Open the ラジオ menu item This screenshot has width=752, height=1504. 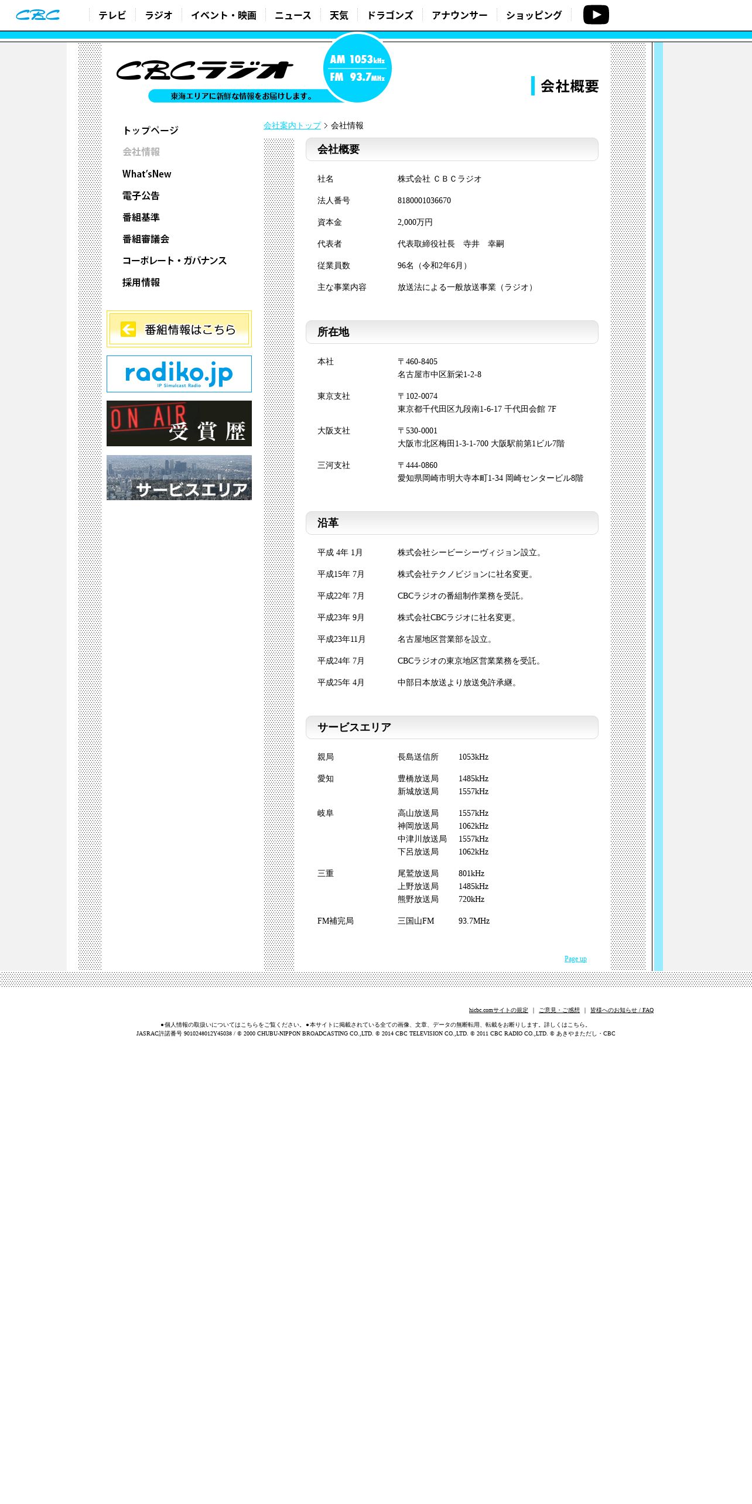[x=159, y=15]
